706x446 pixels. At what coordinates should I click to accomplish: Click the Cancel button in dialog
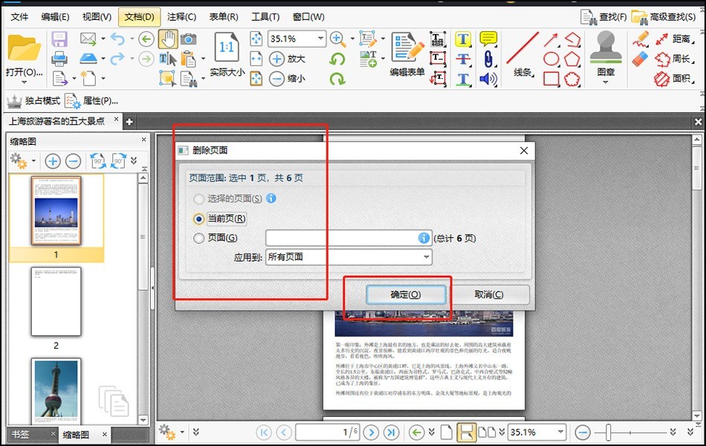click(489, 294)
